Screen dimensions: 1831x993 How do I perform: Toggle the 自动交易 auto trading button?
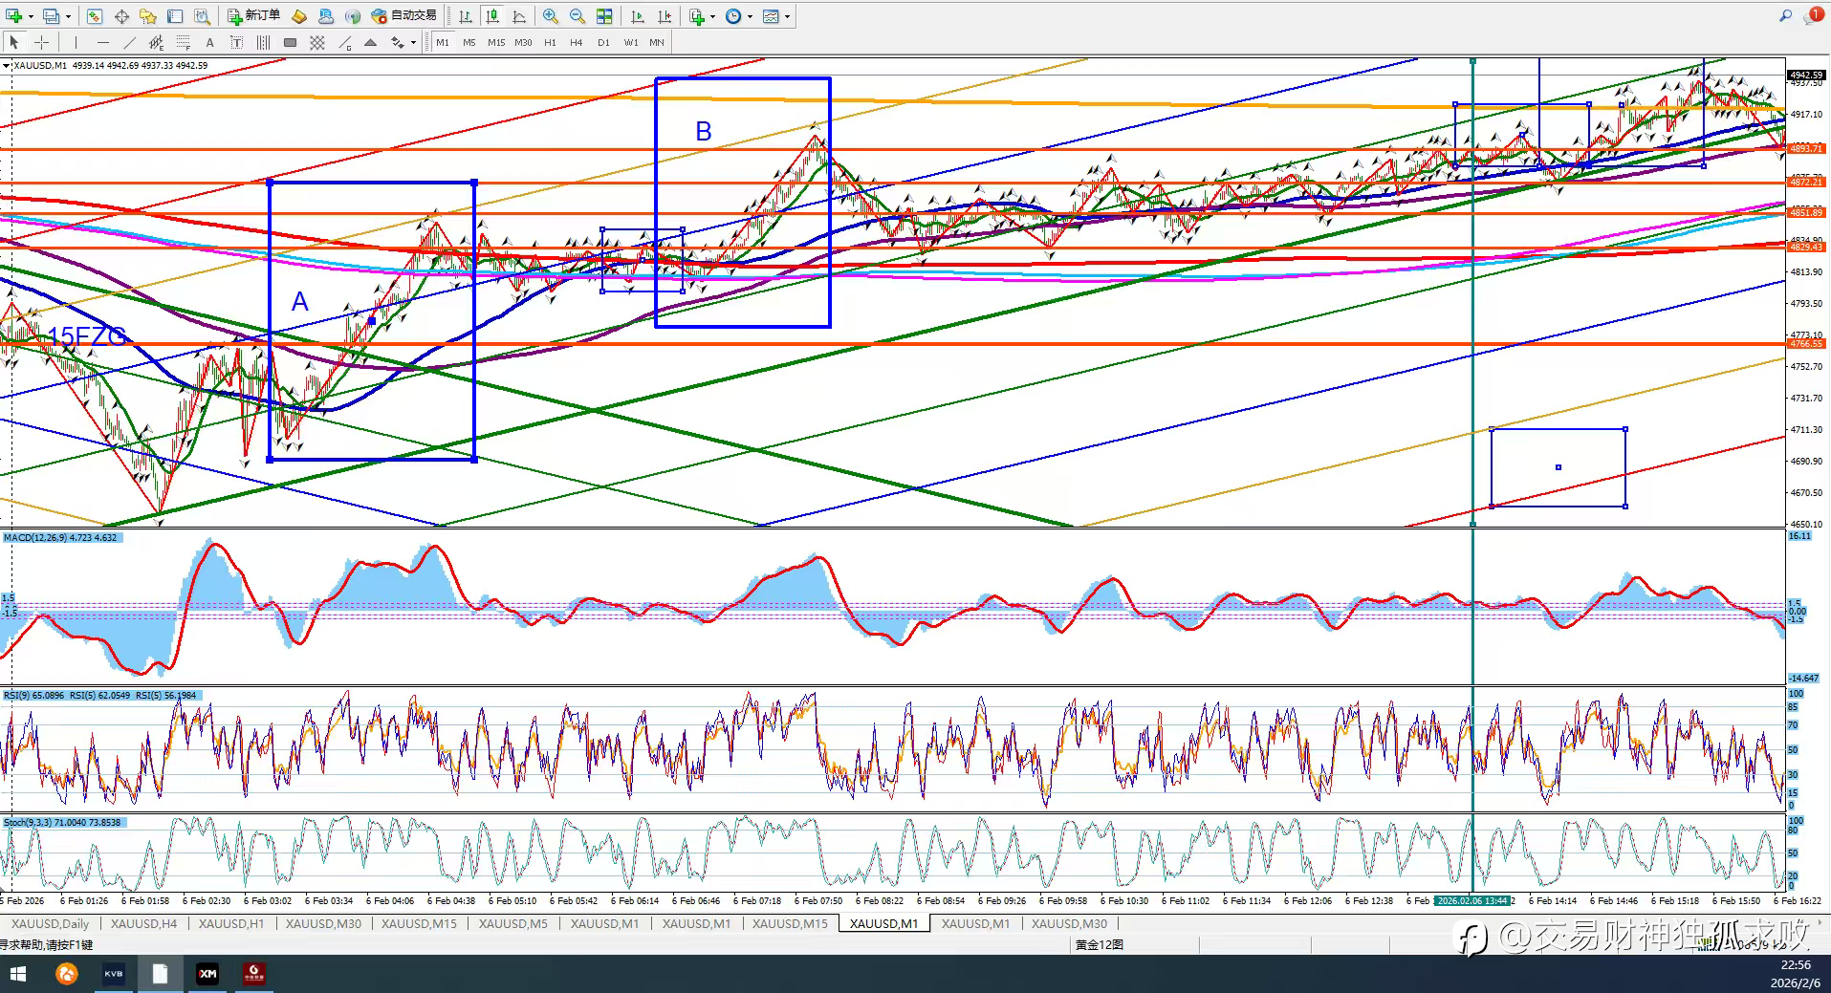[x=404, y=16]
